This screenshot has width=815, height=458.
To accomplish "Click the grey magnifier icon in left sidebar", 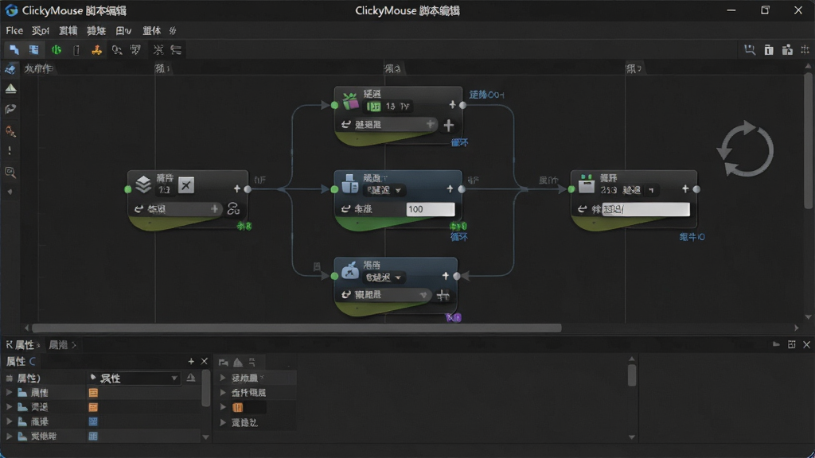I will click(x=10, y=172).
